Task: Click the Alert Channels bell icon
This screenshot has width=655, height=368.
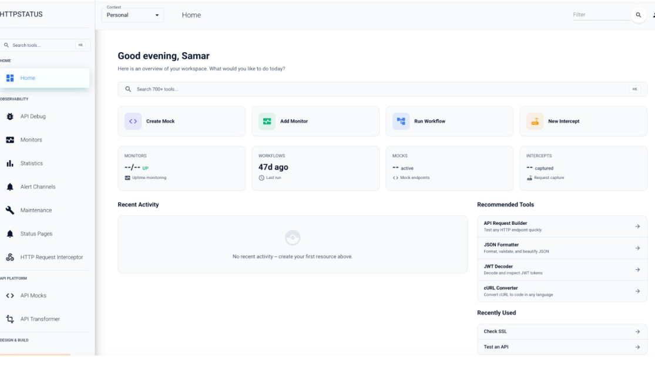Action: coord(10,187)
